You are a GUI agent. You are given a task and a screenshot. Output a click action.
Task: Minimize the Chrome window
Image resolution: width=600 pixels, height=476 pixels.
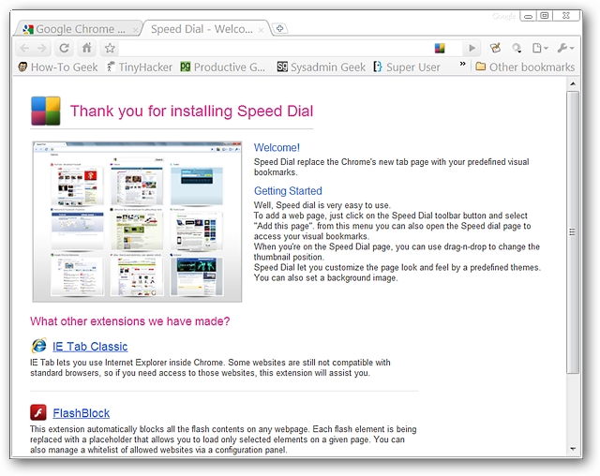528,16
